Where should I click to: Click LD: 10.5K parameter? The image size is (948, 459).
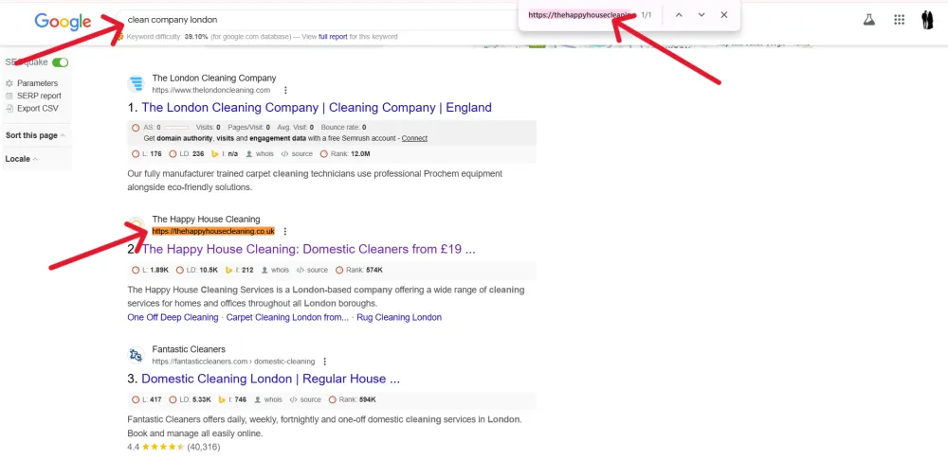(x=197, y=270)
